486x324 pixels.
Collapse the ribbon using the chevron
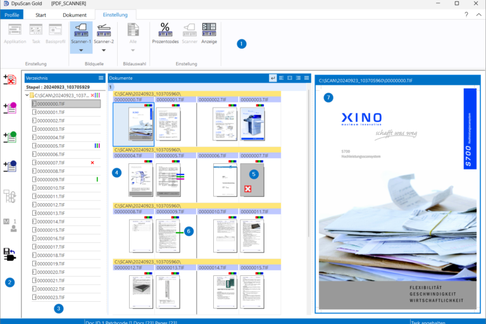[x=478, y=14]
